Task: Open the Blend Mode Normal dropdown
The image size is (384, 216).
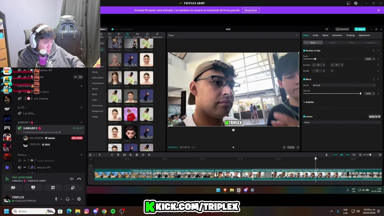Action: click(344, 85)
